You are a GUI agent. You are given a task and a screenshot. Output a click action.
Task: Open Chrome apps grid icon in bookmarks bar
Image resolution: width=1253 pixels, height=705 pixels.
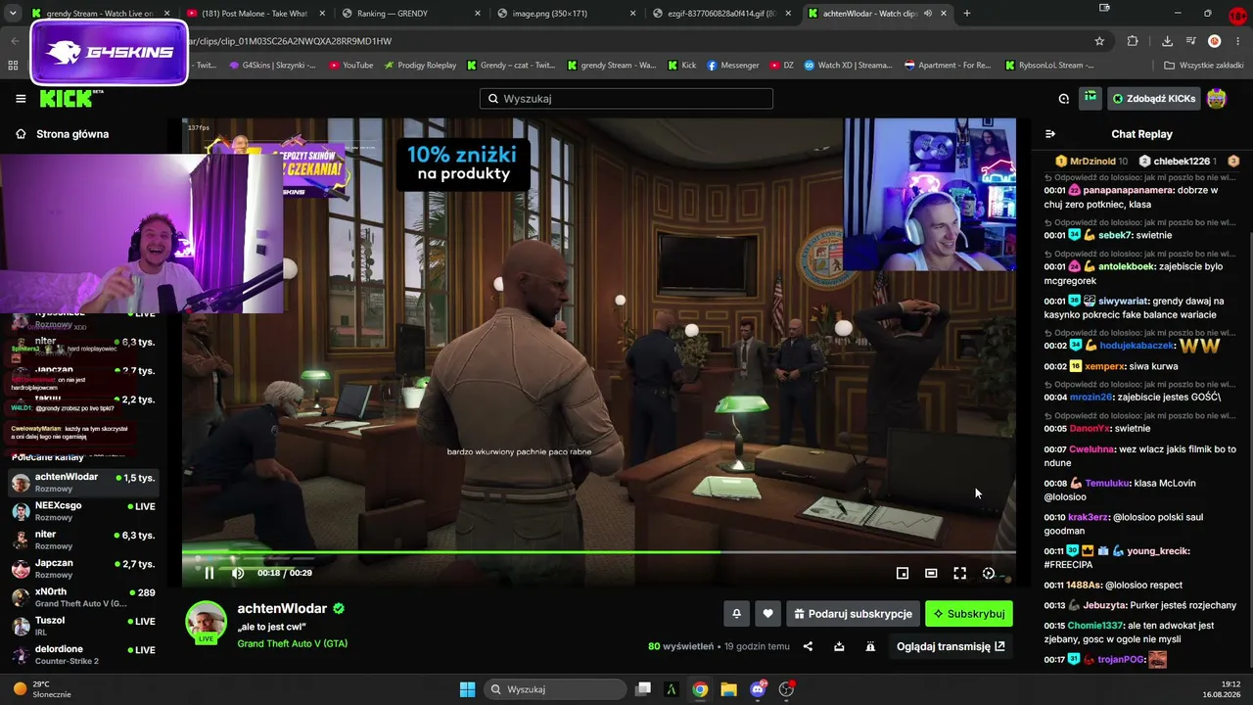[13, 66]
